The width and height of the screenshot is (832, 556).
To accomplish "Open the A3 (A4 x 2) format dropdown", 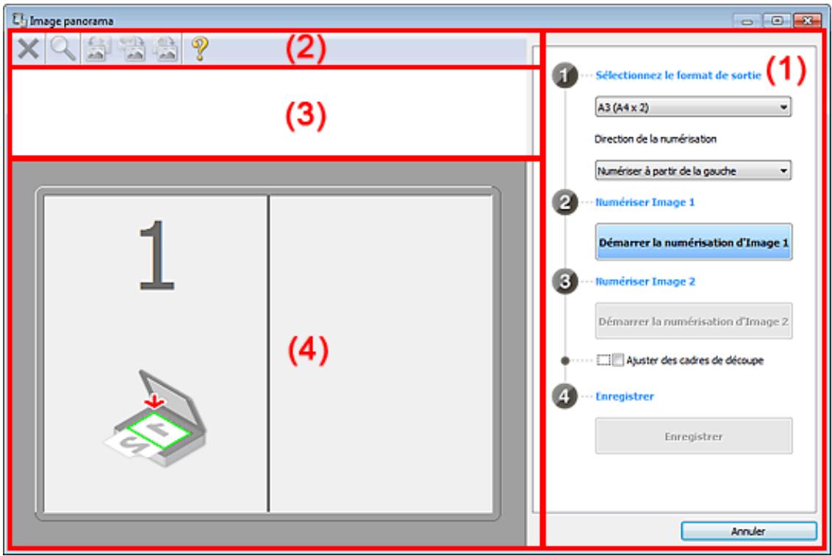I will [x=693, y=107].
